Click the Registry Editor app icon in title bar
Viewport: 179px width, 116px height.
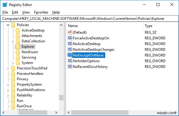5,5
